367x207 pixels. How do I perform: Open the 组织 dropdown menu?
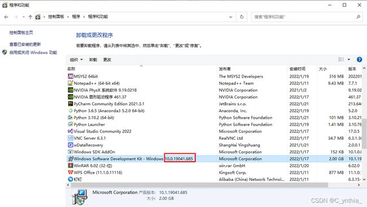pyautogui.click(x=76, y=59)
